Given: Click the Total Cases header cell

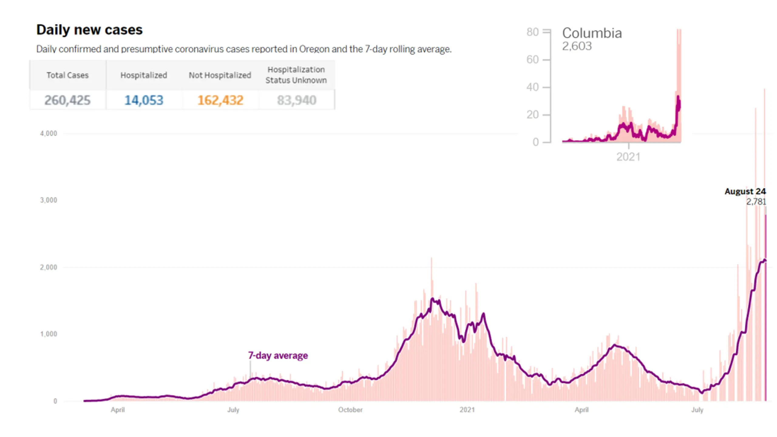Looking at the screenshot, I should point(67,75).
